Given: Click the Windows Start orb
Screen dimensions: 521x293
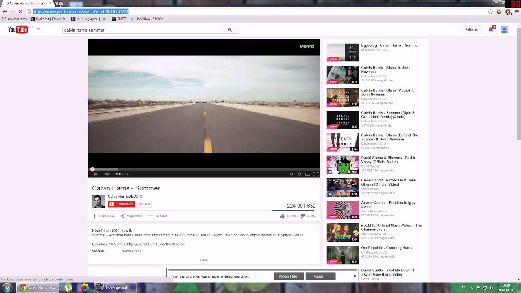Looking at the screenshot, I should (x=7, y=287).
